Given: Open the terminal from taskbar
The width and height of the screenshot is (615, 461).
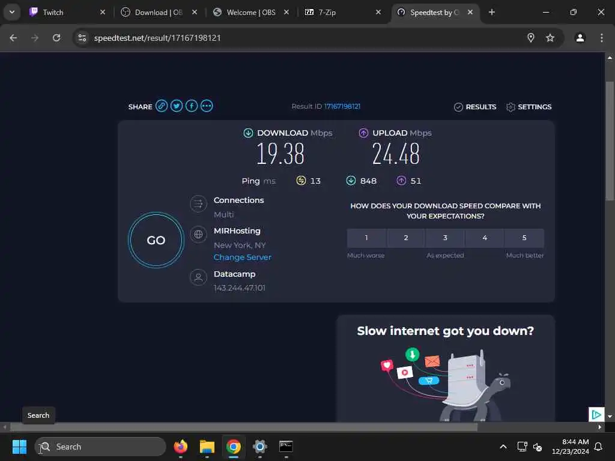Looking at the screenshot, I should [286, 447].
